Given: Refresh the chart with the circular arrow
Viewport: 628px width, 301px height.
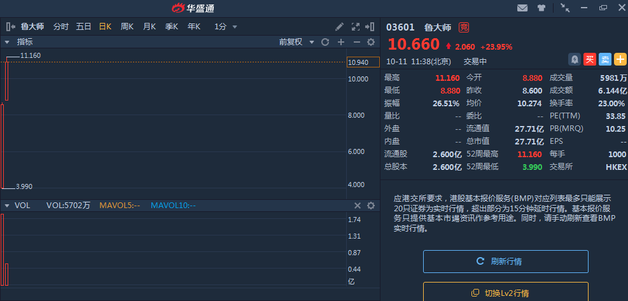Looking at the screenshot, I should tap(325, 42).
